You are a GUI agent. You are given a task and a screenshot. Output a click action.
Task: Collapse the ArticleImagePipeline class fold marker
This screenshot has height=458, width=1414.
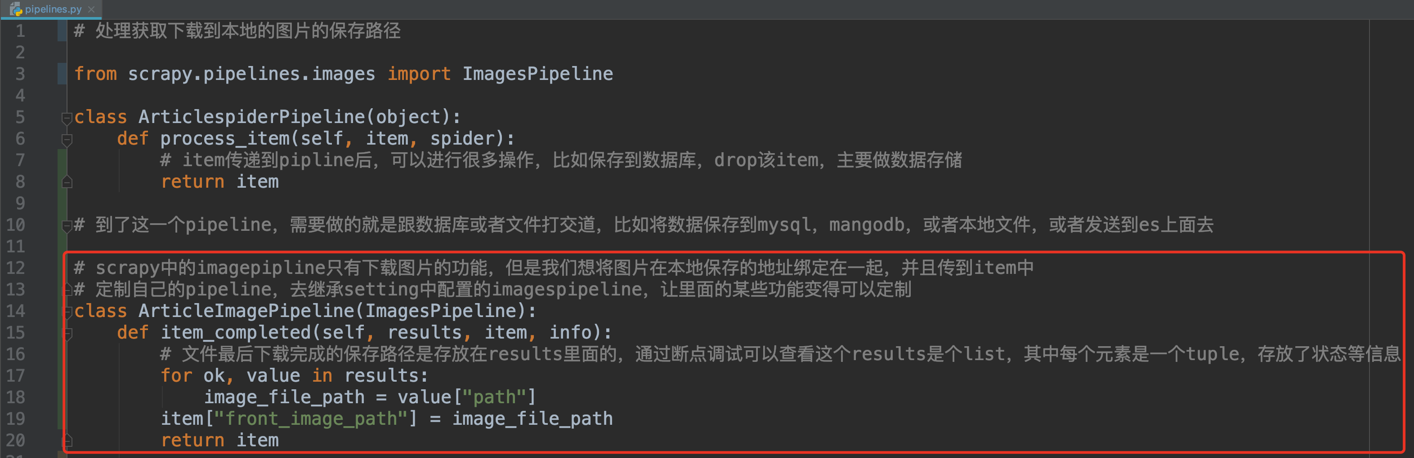(67, 312)
